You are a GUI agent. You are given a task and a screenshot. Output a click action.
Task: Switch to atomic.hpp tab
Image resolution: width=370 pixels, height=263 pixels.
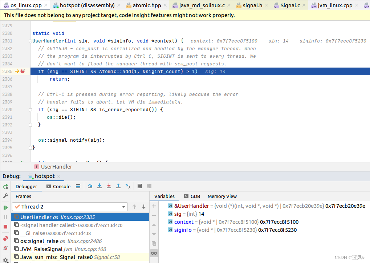tap(147, 5)
